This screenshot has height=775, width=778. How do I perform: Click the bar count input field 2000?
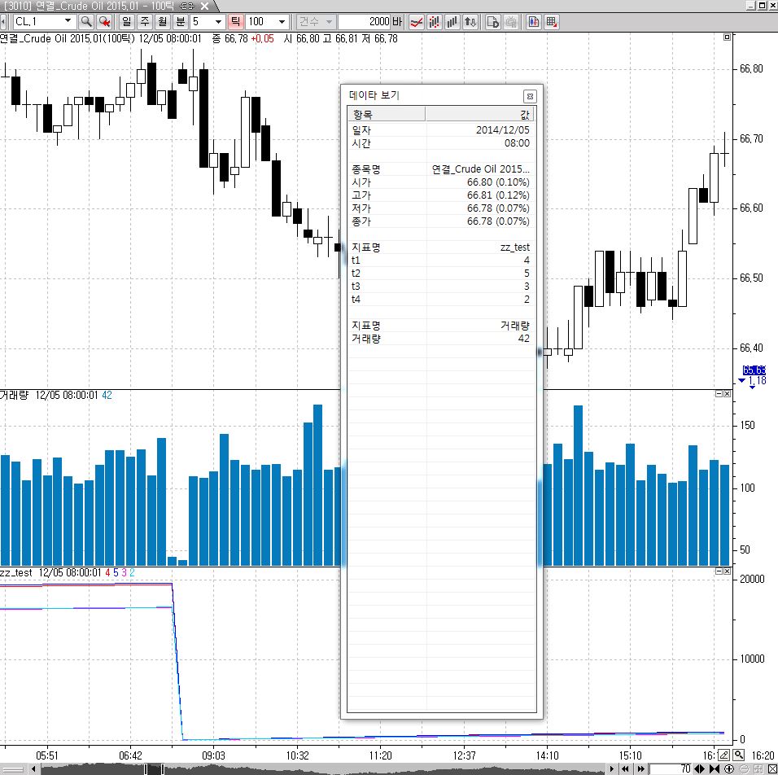[x=365, y=22]
